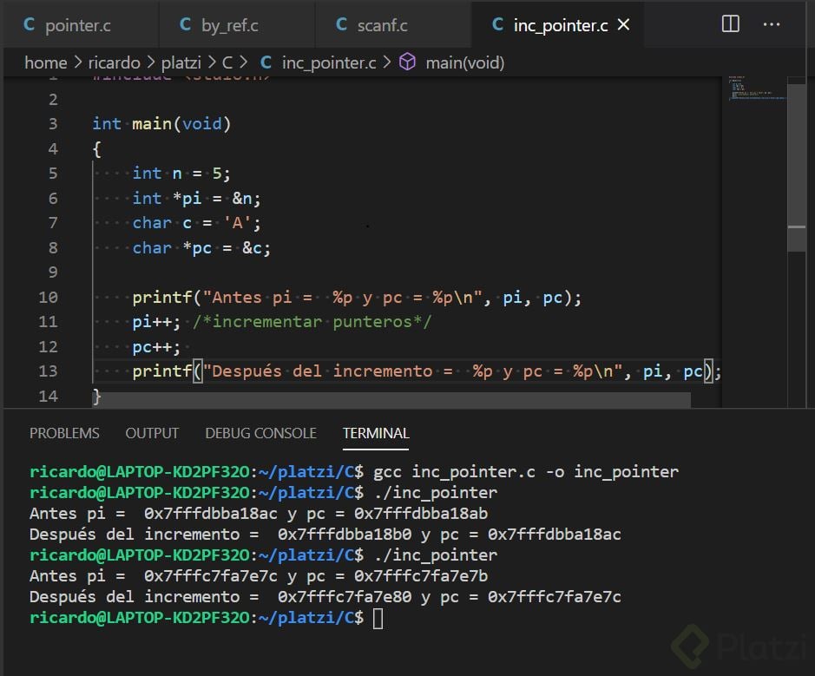815x676 pixels.
Task: Switch to the OUTPUT panel tab
Action: click(x=152, y=433)
